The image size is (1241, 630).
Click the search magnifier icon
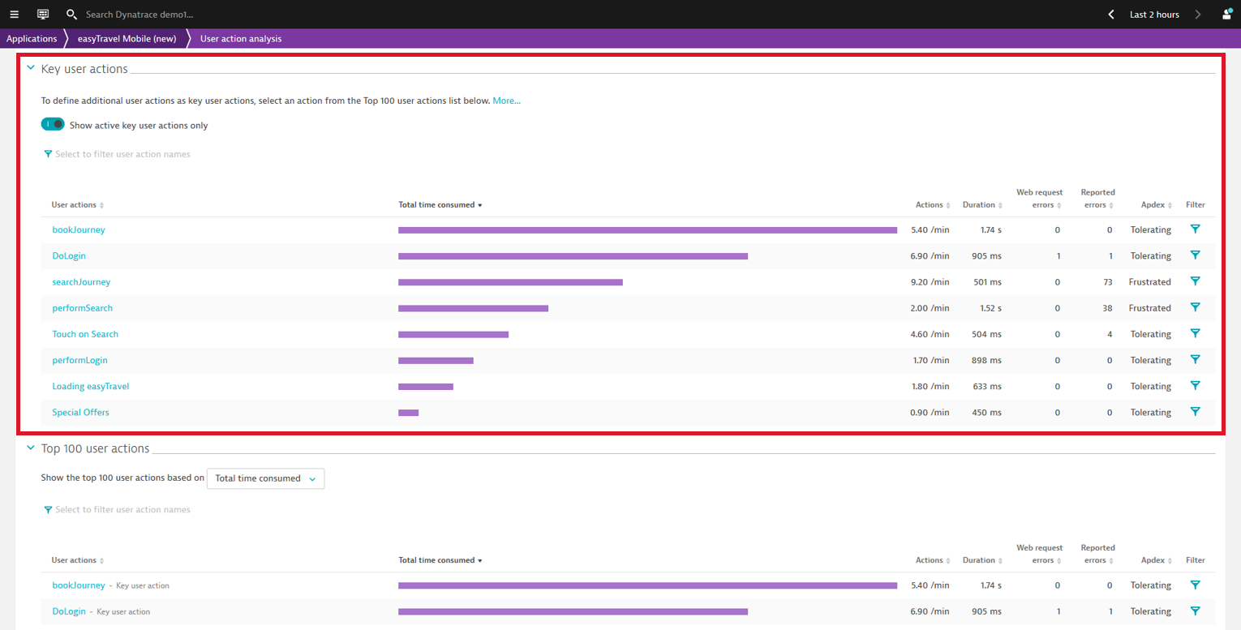[x=71, y=15]
